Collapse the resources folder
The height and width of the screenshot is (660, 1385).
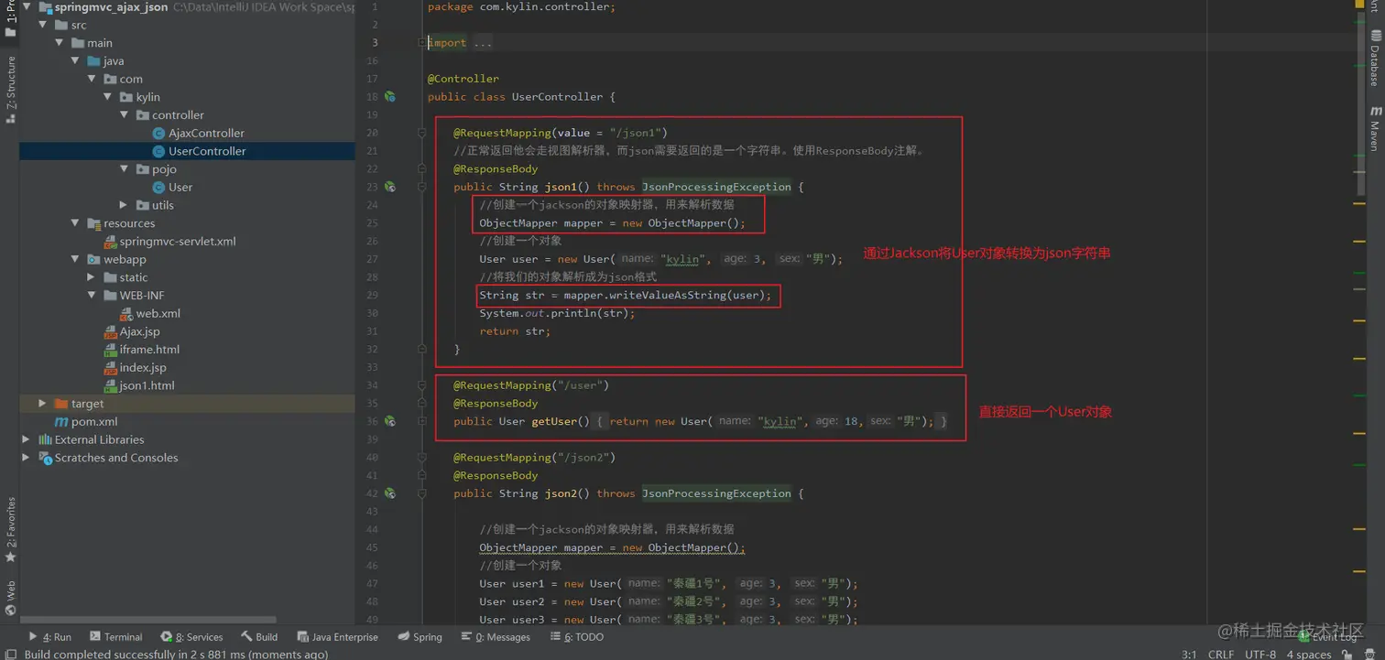tap(75, 223)
